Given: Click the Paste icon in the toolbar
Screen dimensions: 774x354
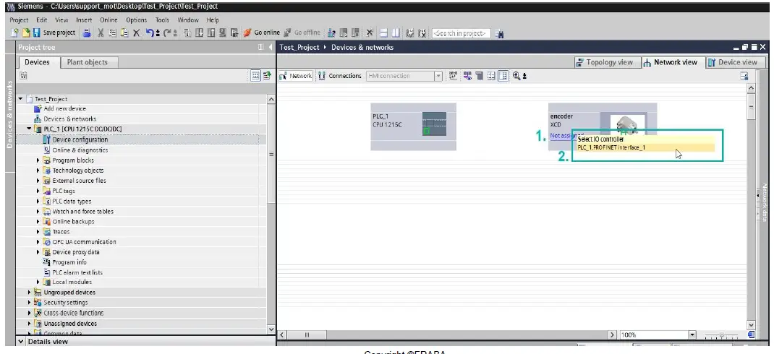Looking at the screenshot, I should coord(124,33).
